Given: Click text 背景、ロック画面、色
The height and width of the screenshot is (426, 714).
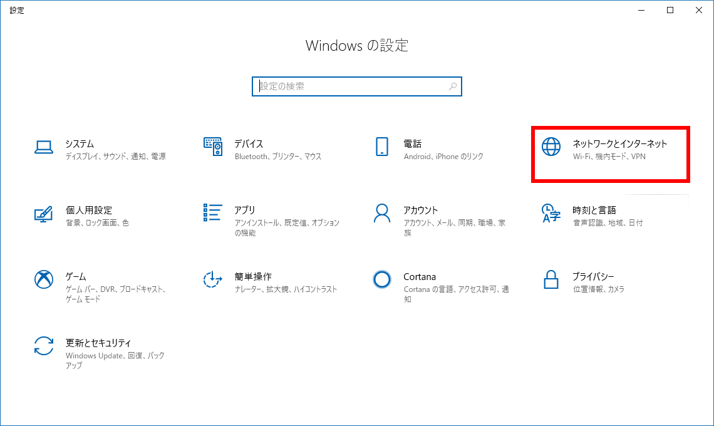Looking at the screenshot, I should tap(98, 223).
